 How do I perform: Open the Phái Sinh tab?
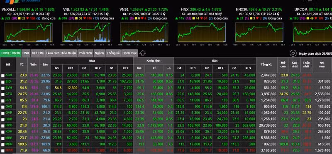coord(85,53)
